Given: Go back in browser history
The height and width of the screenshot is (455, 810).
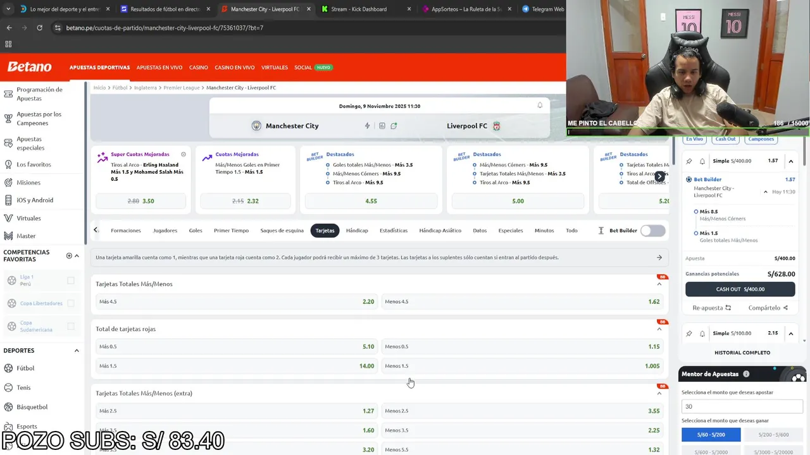Looking at the screenshot, I should pyautogui.click(x=9, y=28).
